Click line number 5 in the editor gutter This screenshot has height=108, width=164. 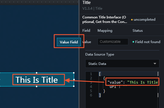pyautogui.click(x=91, y=91)
